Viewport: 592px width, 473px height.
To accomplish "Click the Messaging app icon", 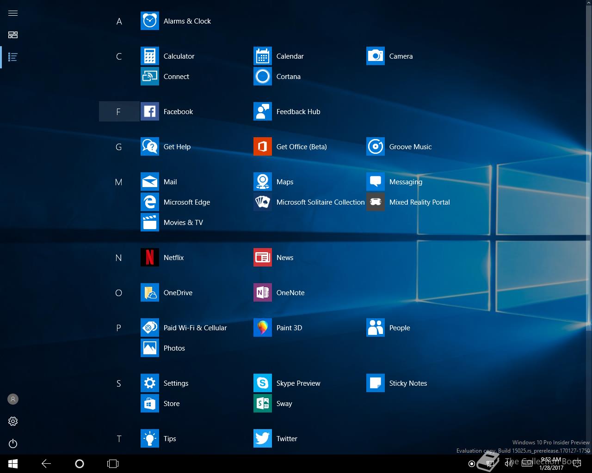I will [376, 182].
